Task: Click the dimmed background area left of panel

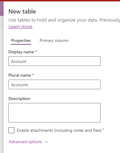Action: [x=2, y=85]
